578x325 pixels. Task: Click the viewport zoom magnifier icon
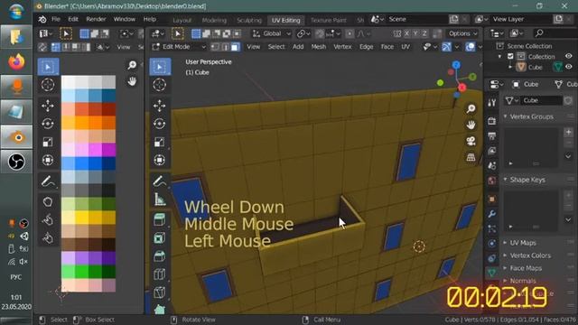pyautogui.click(x=471, y=108)
